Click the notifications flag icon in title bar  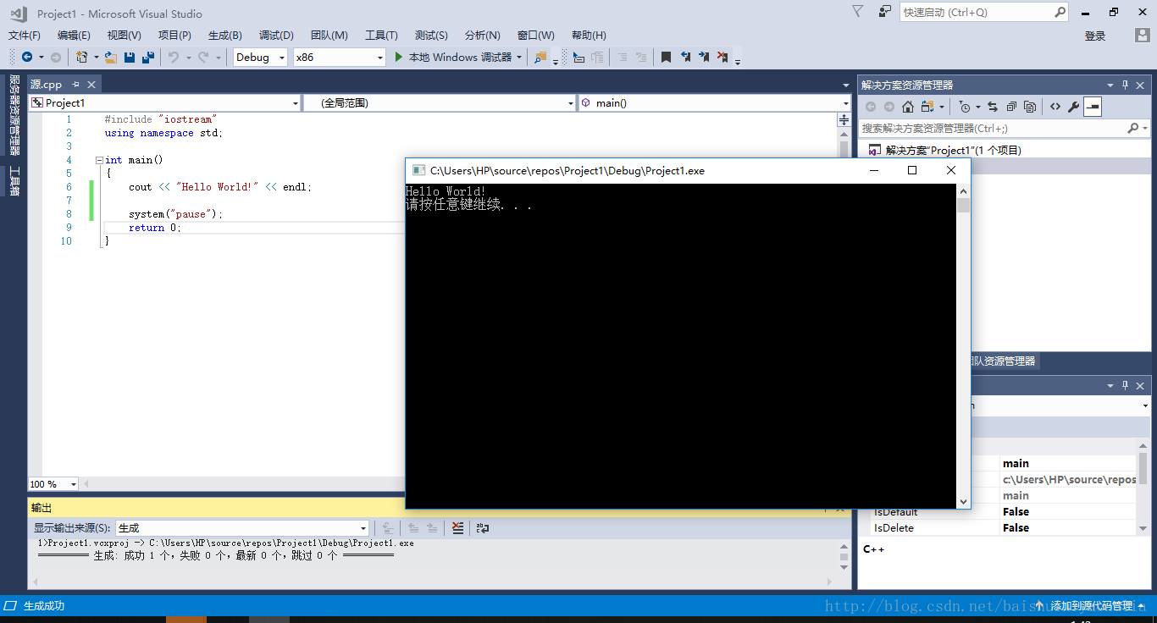coord(858,12)
